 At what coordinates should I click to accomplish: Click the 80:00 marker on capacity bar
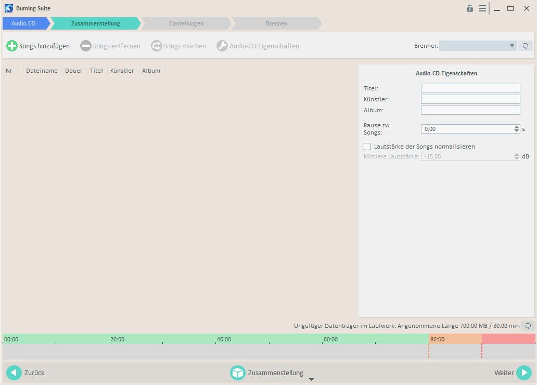coord(437,339)
